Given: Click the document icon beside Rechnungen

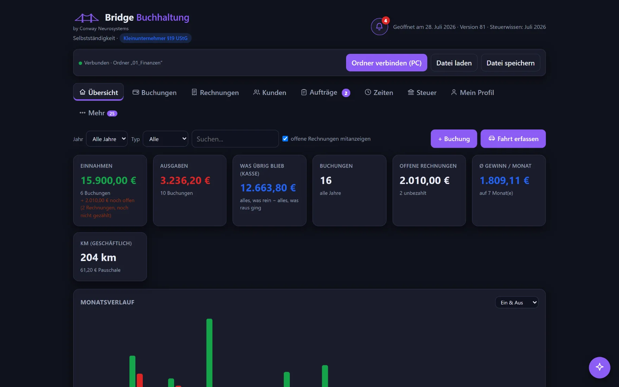Looking at the screenshot, I should point(194,92).
